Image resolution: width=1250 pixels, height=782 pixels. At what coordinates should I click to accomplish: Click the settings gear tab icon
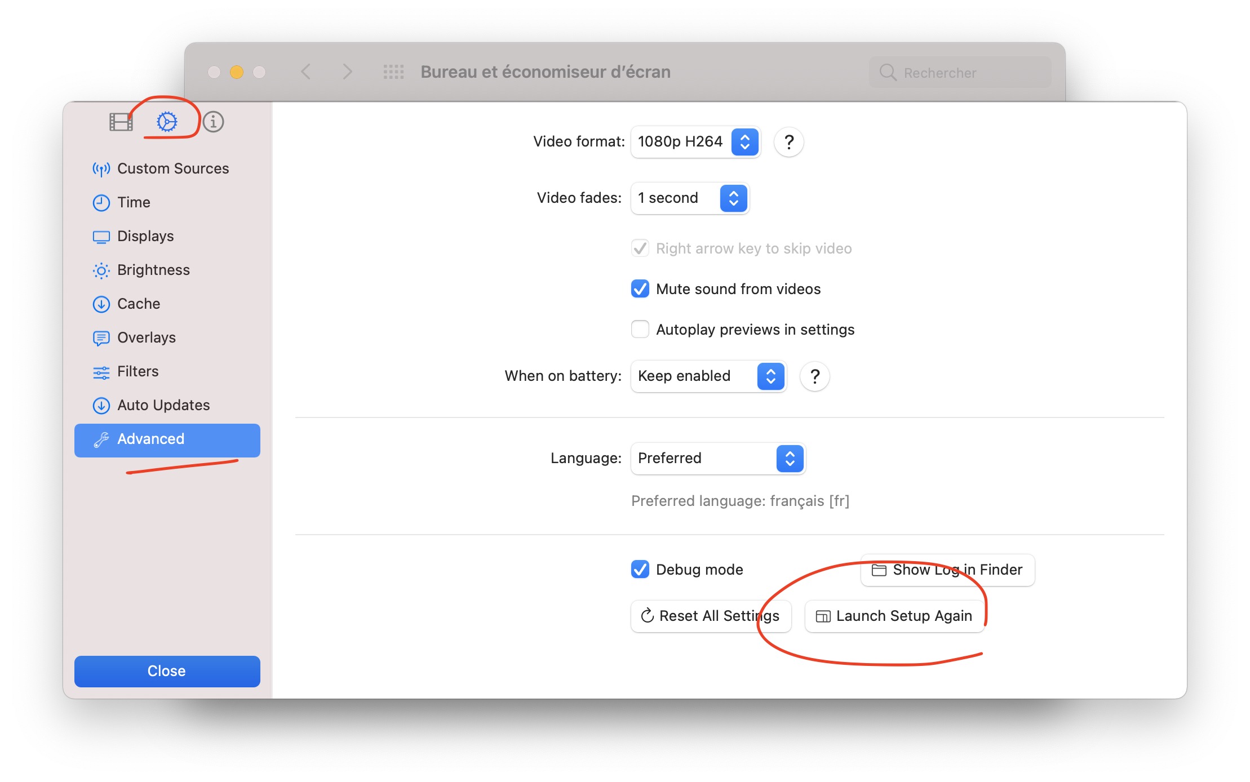click(x=167, y=122)
